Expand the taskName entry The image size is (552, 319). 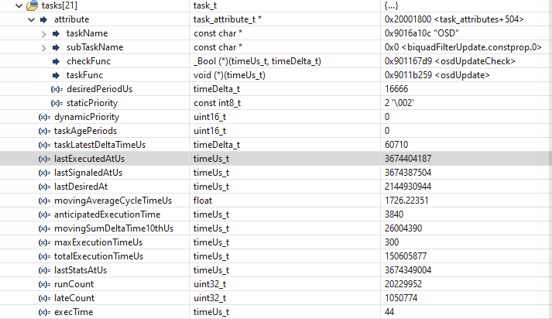click(x=43, y=34)
